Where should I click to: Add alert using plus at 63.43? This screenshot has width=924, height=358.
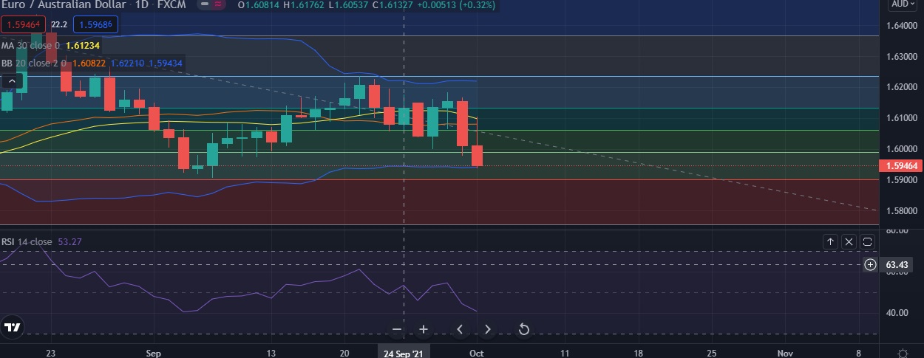(x=871, y=264)
